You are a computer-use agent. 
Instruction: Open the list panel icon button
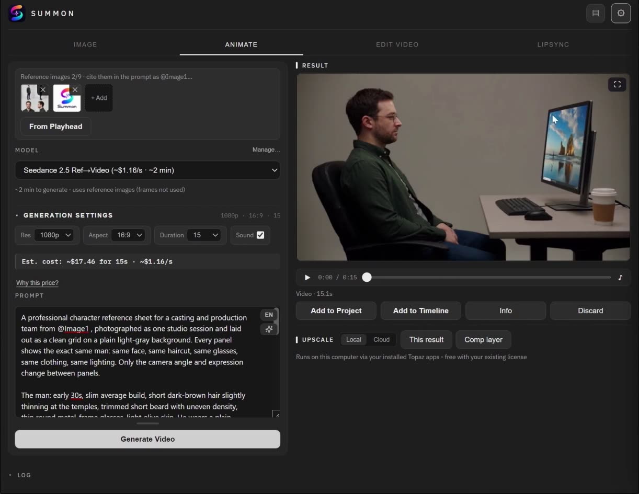(596, 13)
